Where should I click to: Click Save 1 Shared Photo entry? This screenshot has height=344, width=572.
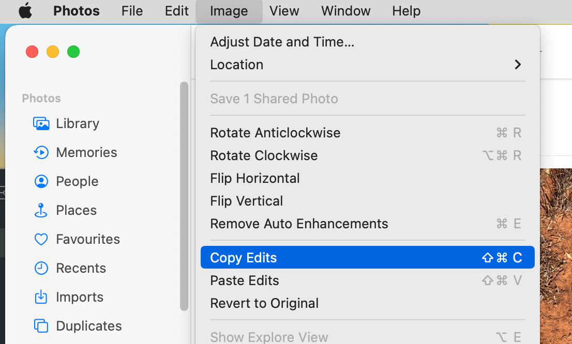click(367, 99)
